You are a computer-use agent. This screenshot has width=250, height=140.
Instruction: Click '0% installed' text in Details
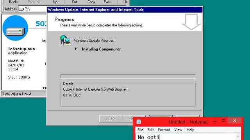[x=72, y=95]
